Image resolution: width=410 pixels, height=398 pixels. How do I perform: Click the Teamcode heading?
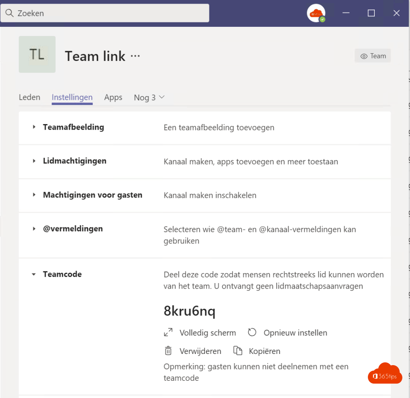(62, 274)
